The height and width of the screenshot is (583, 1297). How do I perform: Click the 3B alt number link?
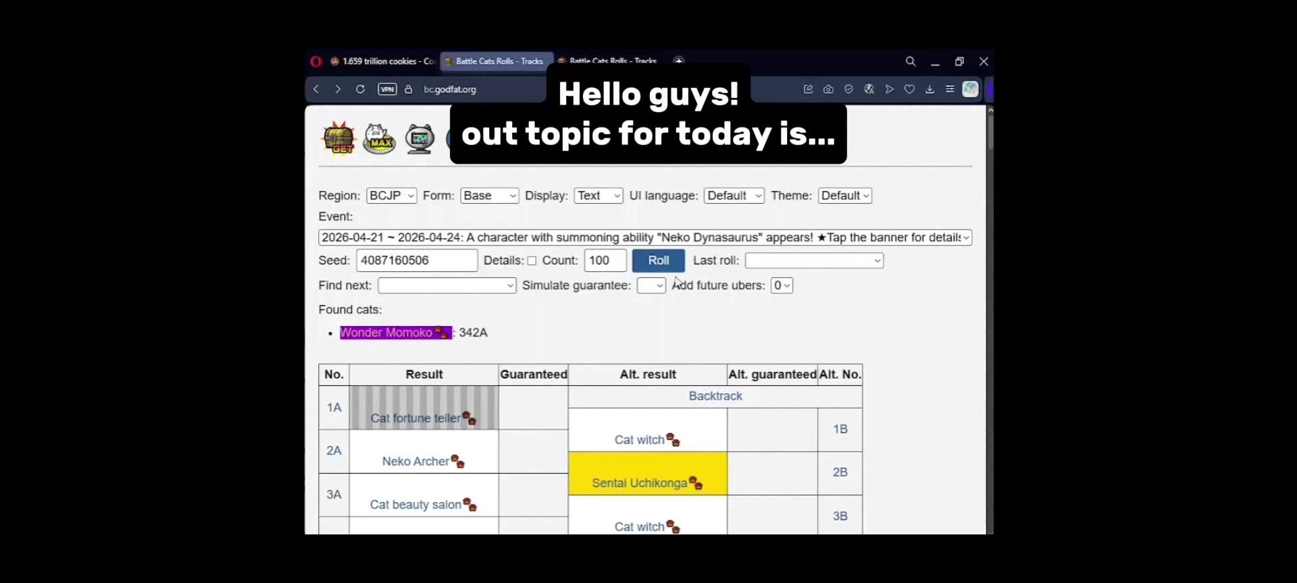coord(840,516)
